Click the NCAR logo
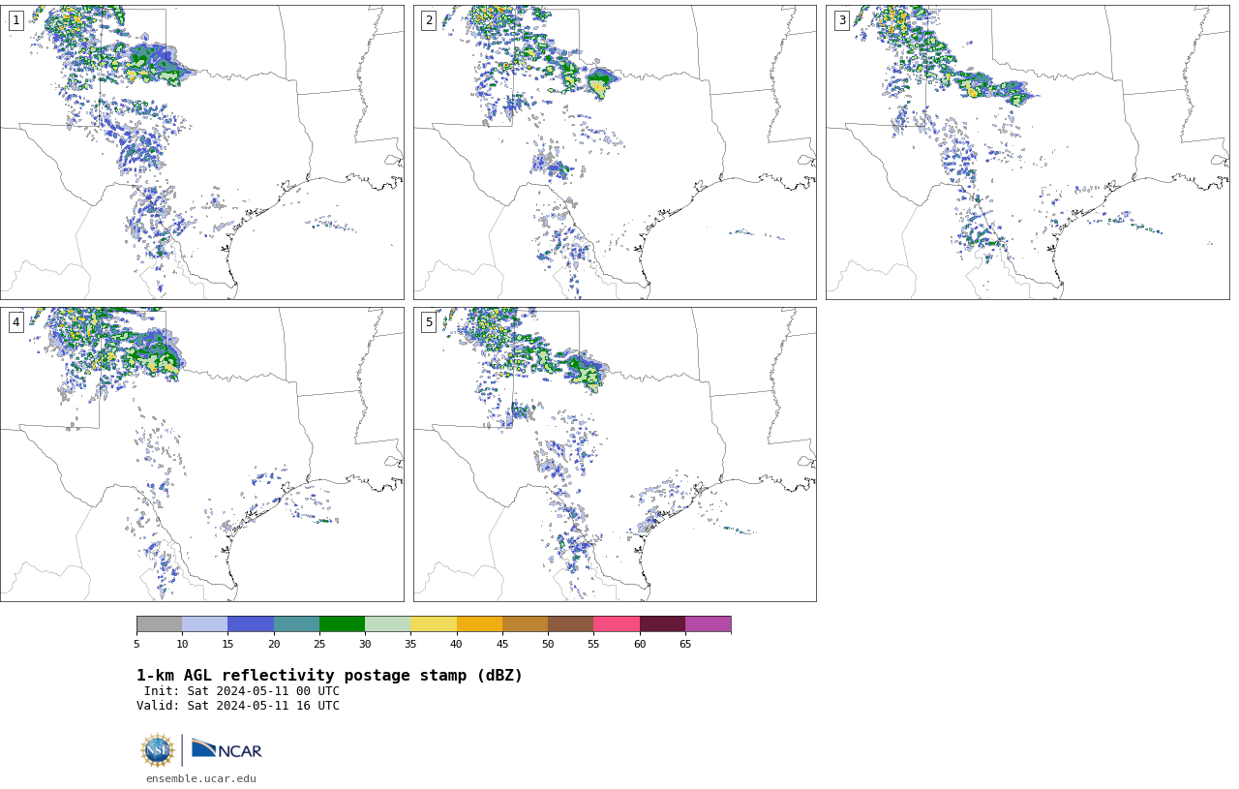Screen dimensions: 1239x789 [x=227, y=749]
